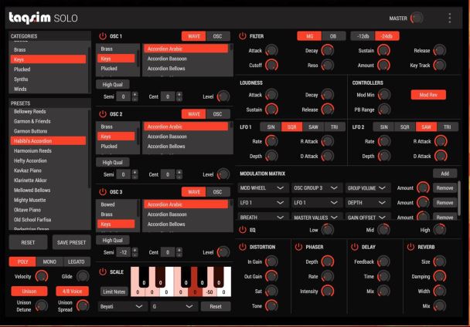Click the LFO 1 Rate knob
Screen dimensions: 470x327
coord(271,141)
